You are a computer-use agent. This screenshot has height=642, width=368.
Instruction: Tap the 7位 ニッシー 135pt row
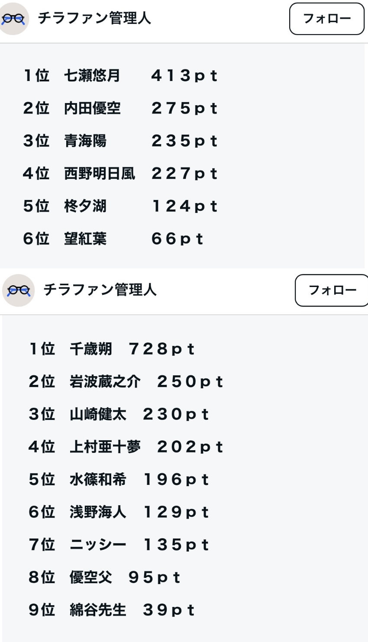(x=119, y=545)
